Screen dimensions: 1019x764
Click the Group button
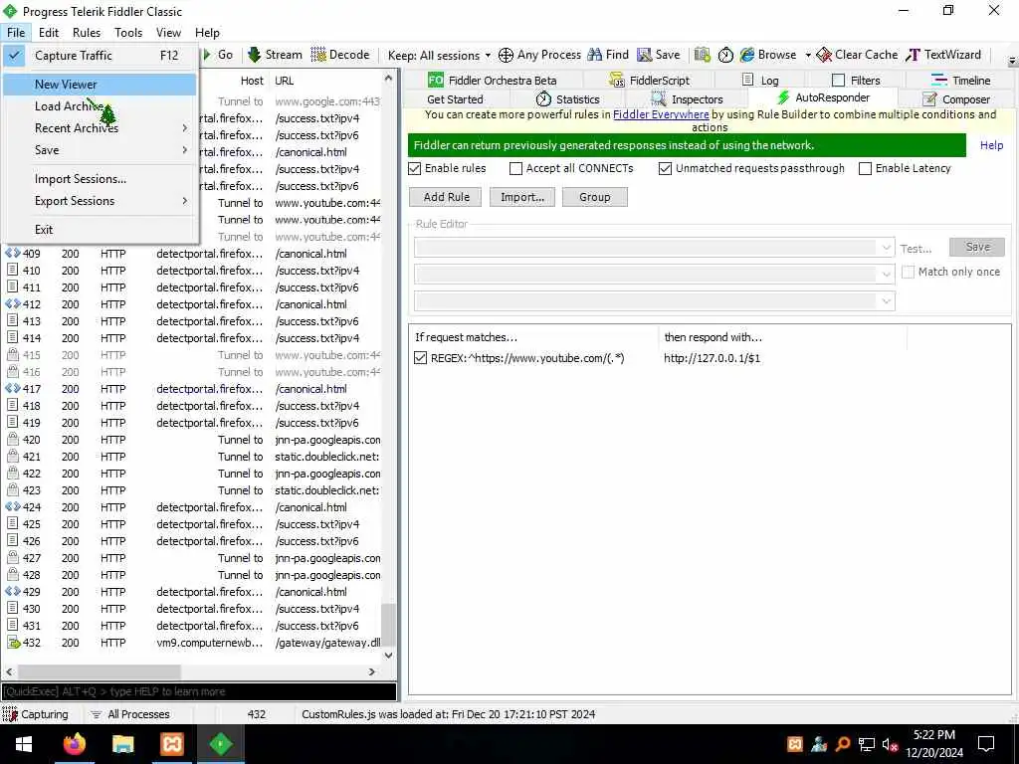pyautogui.click(x=595, y=197)
